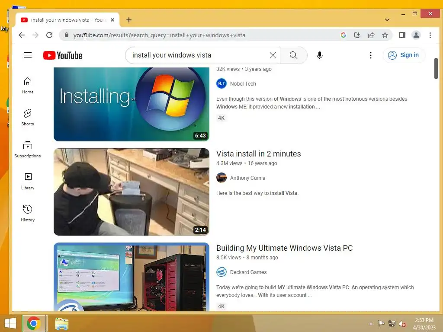Click the Nobel Tech channel avatar

point(221,83)
